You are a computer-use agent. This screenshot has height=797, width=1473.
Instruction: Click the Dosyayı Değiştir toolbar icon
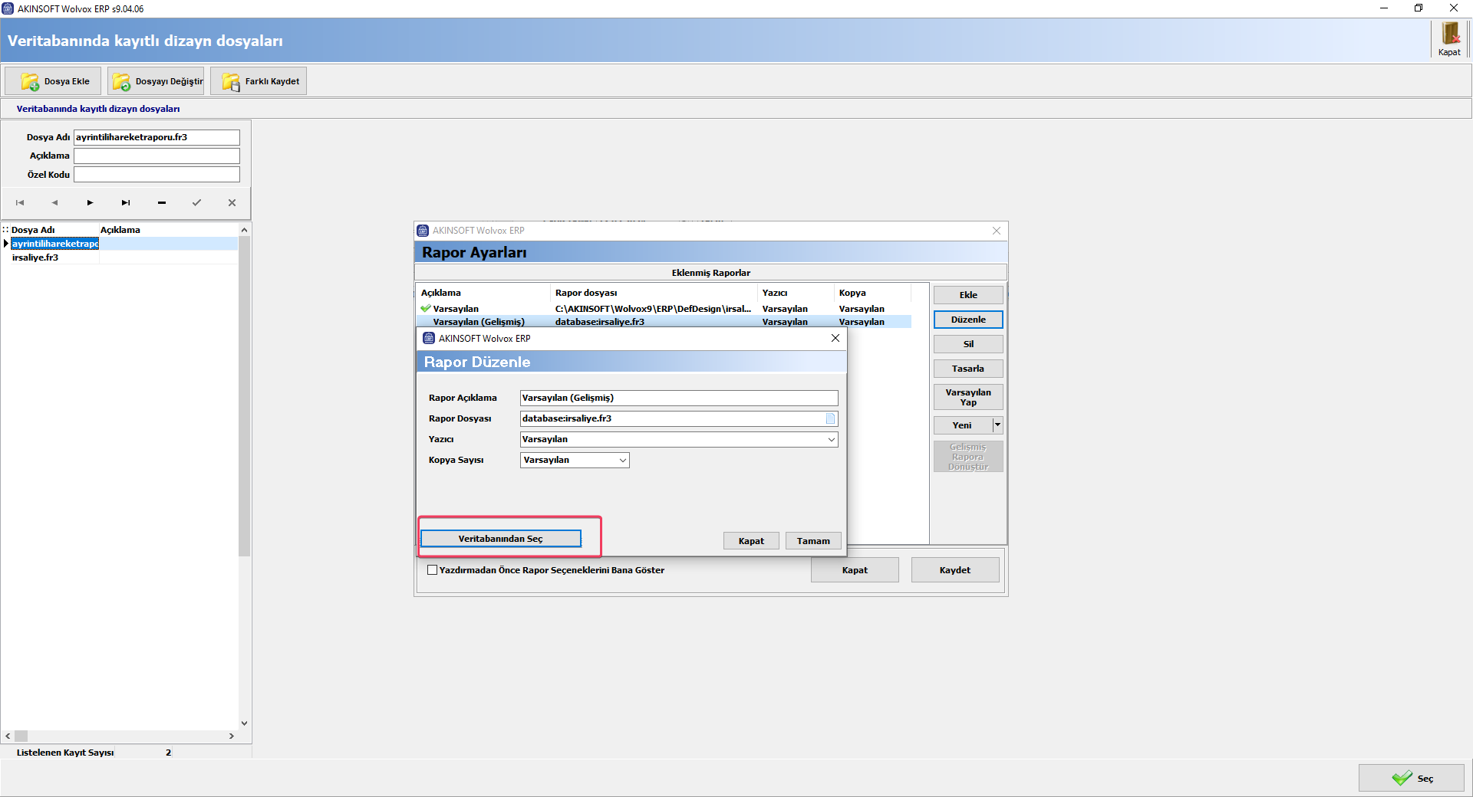pyautogui.click(x=121, y=81)
